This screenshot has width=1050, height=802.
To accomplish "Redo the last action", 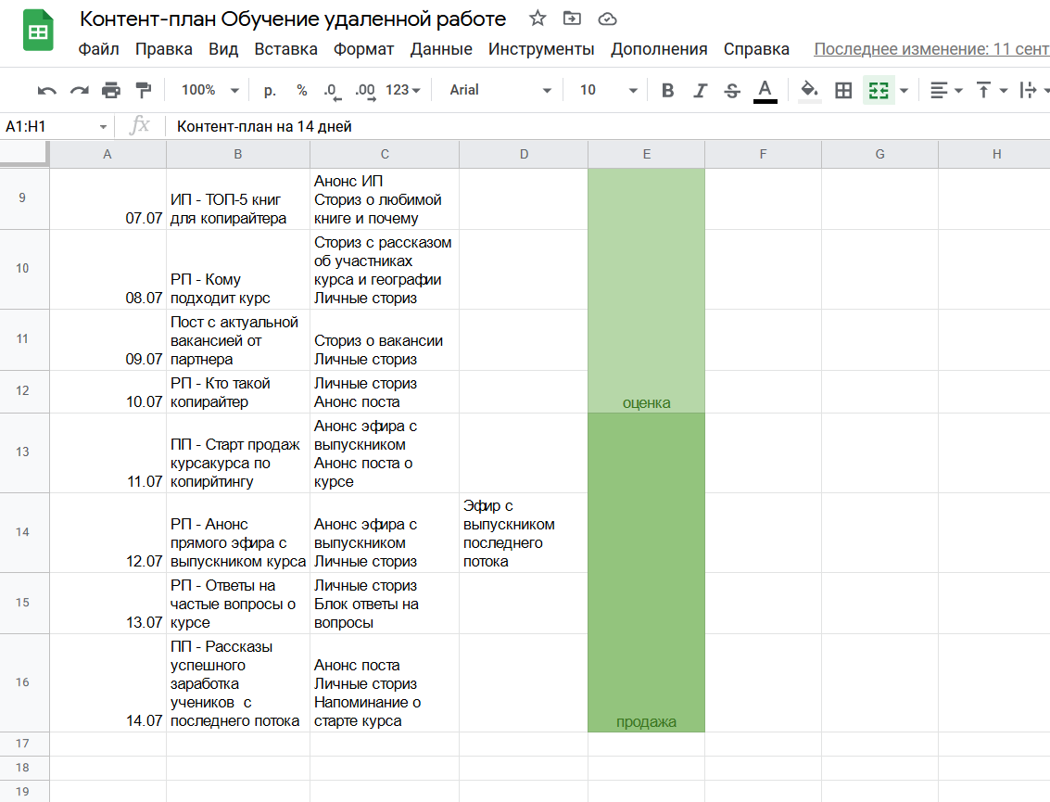I will coord(79,90).
